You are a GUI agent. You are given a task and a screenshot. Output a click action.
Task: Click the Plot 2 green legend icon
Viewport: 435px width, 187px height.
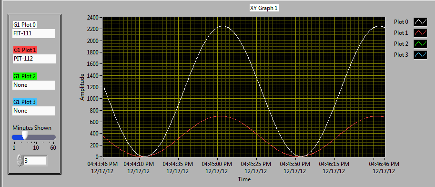[x=420, y=44]
